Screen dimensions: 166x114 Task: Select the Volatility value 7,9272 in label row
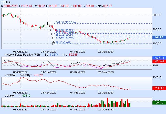click(x=38, y=75)
